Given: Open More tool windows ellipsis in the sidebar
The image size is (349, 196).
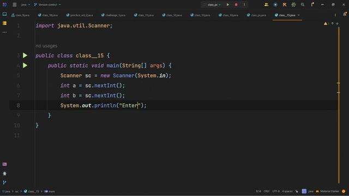Looking at the screenshot, I should pyautogui.click(x=4, y=32).
